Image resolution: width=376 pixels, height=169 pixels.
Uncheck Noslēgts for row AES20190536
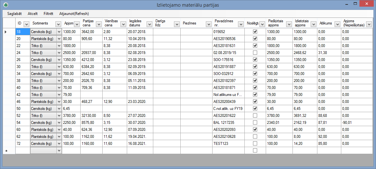coord(255,38)
